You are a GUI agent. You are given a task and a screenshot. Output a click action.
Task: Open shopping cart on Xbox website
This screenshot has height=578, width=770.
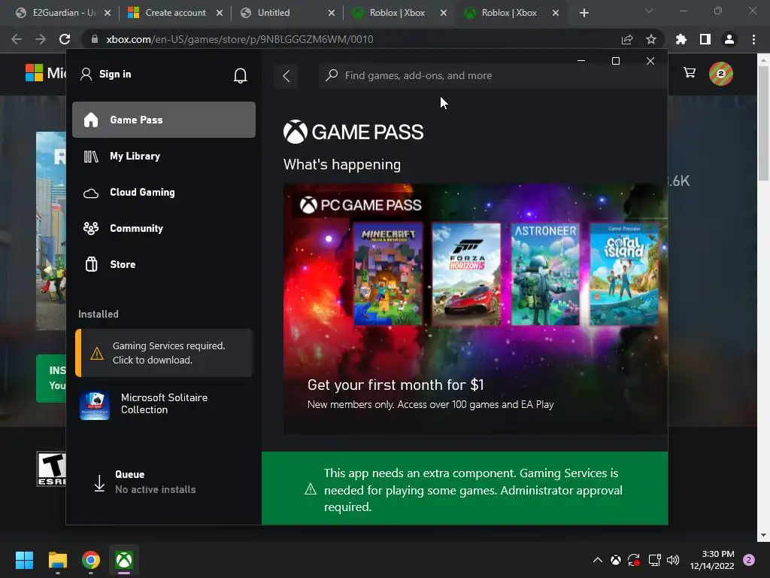click(690, 73)
